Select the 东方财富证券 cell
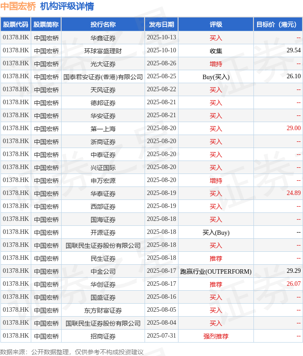Viewport: 303px width, 356px height. tap(103, 310)
